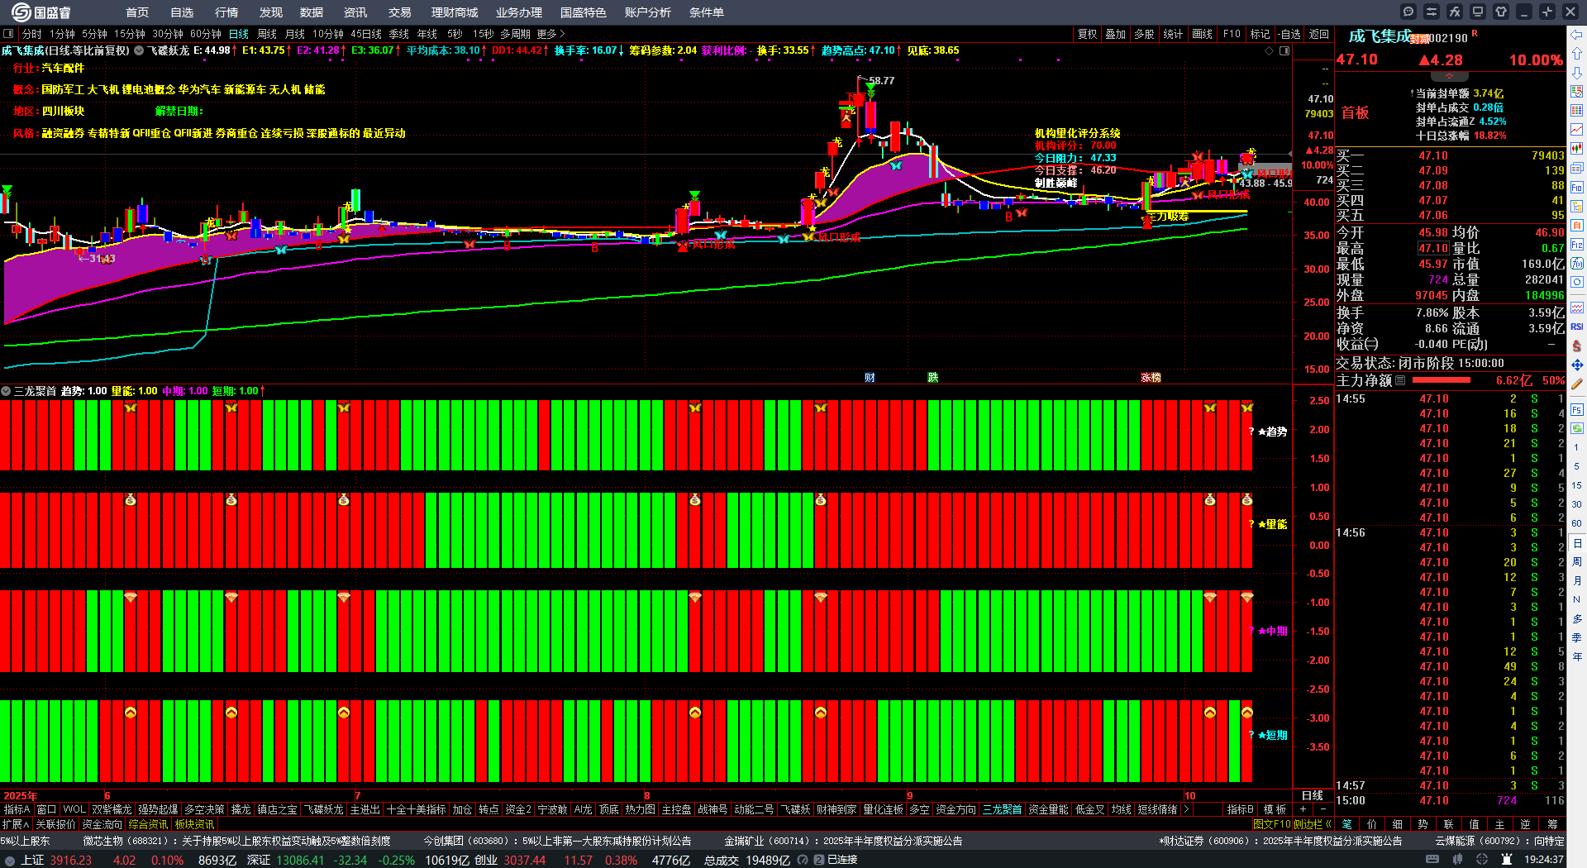Open the skin theme shirt icon

pyautogui.click(x=1501, y=12)
